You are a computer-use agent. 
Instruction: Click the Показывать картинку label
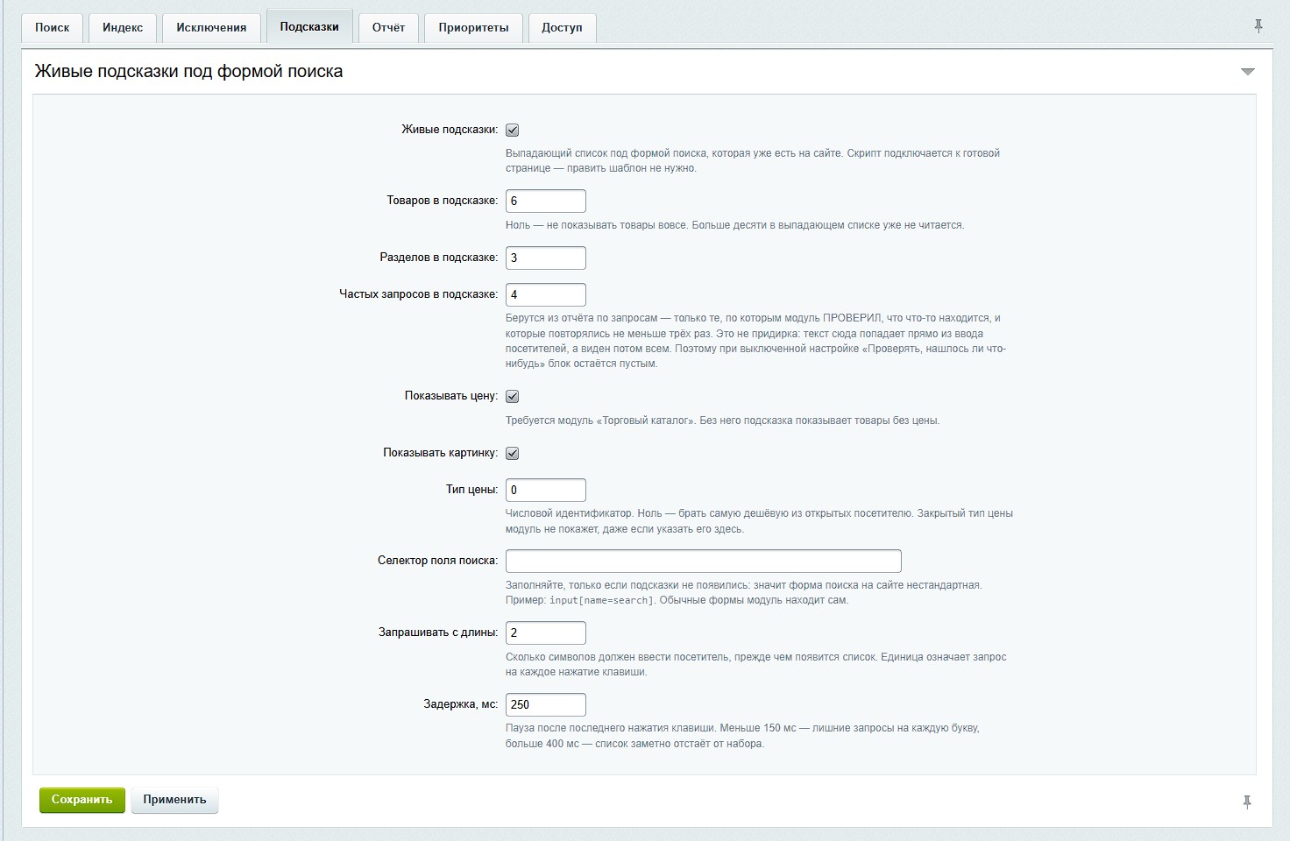tap(441, 453)
